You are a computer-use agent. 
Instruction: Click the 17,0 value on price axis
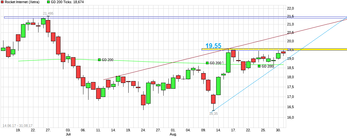pos(290,97)
